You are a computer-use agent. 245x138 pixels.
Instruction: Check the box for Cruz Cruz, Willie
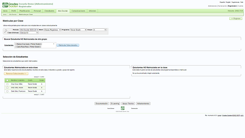tap(7, 84)
